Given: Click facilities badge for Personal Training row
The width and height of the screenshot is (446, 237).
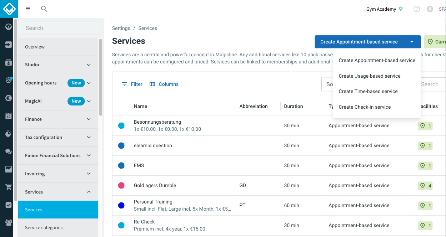Looking at the screenshot, I should point(425,206).
